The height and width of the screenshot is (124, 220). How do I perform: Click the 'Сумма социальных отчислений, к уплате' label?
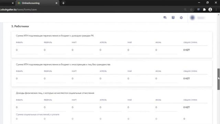[37, 114]
